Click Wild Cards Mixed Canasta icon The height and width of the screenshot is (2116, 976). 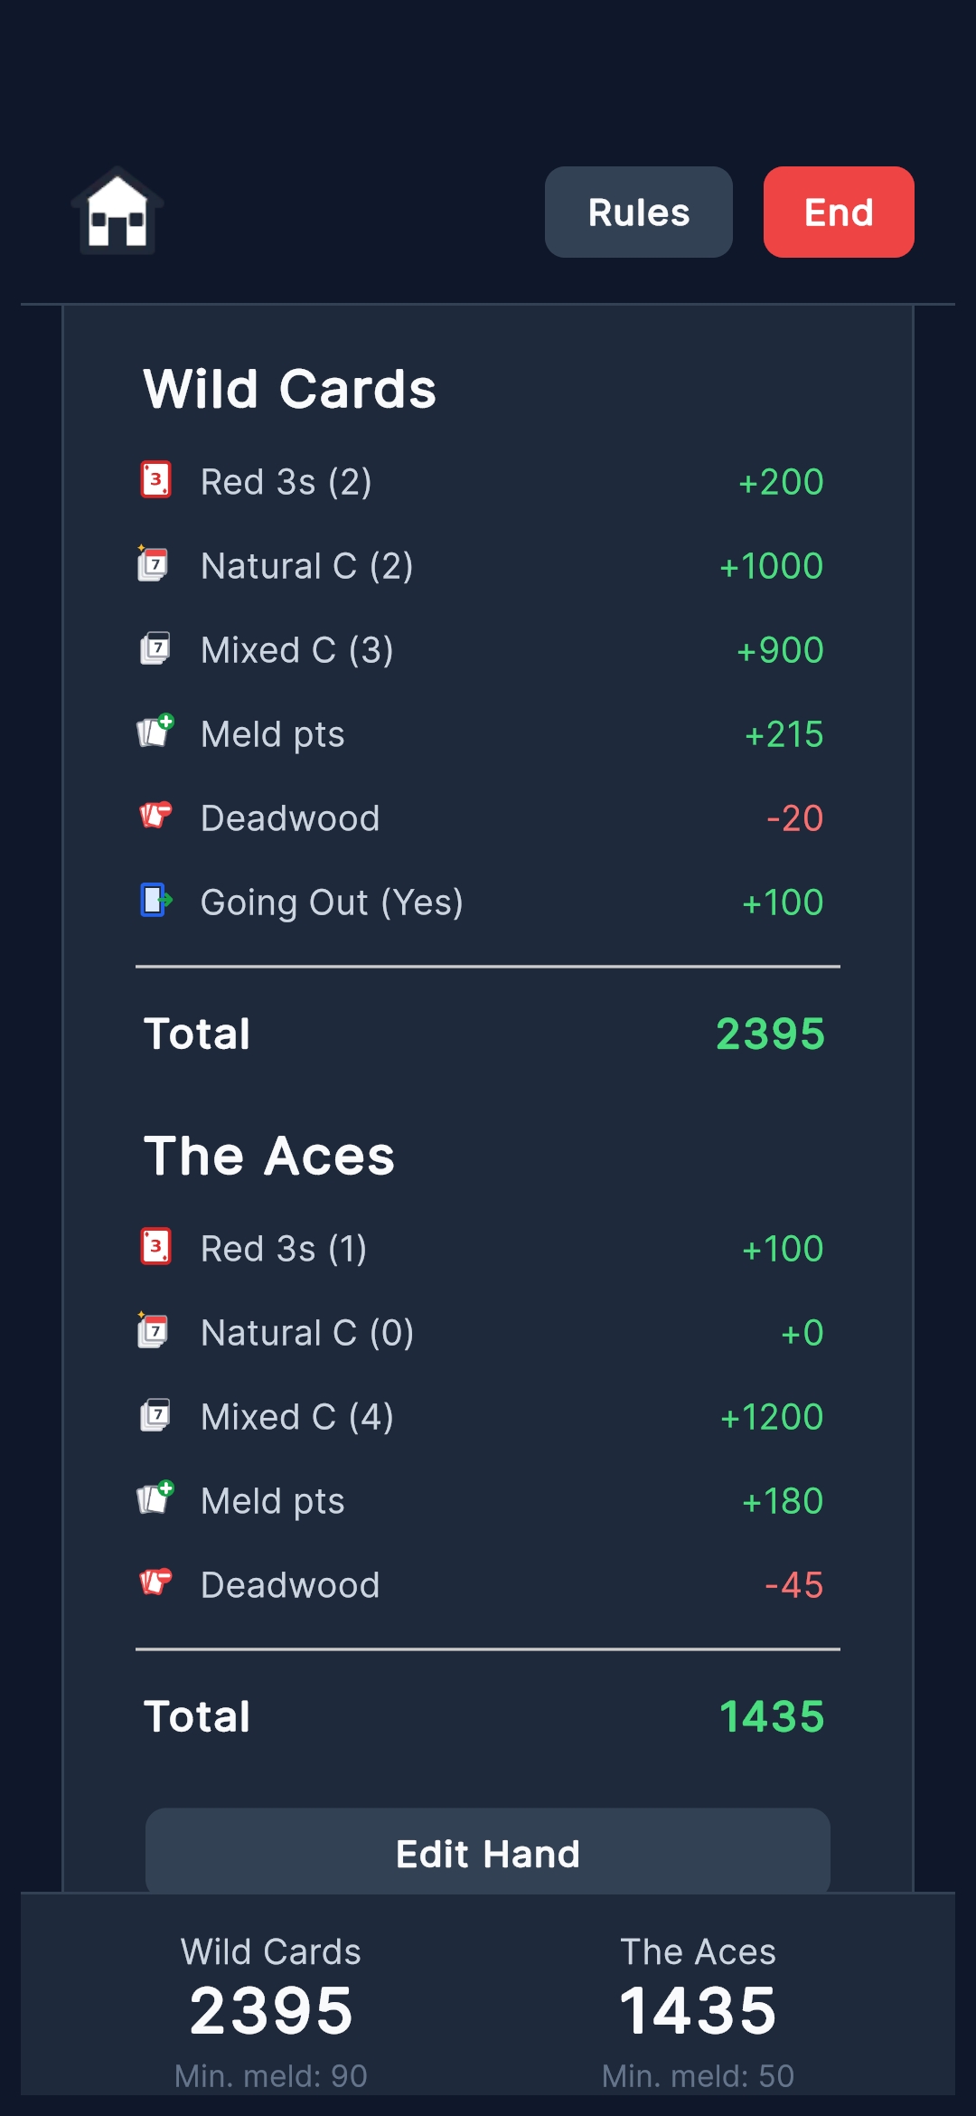coord(155,648)
